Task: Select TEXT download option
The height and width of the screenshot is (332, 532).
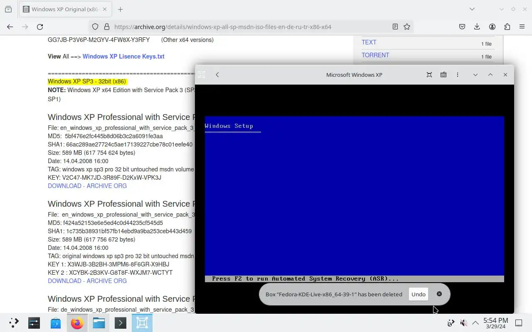Action: [369, 42]
